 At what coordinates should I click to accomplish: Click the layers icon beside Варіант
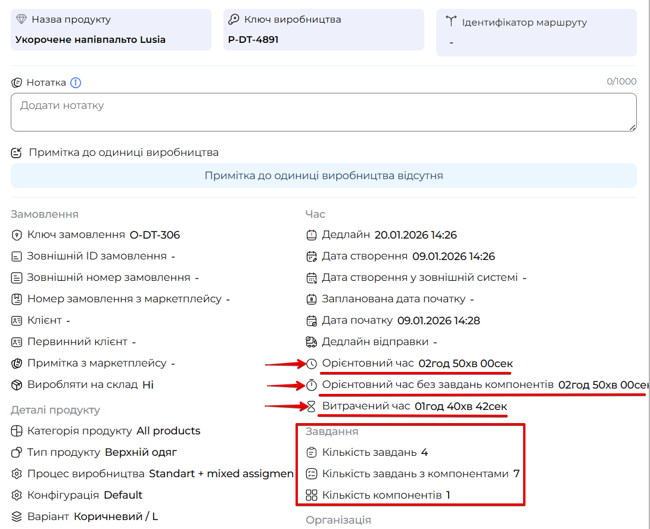click(x=17, y=517)
